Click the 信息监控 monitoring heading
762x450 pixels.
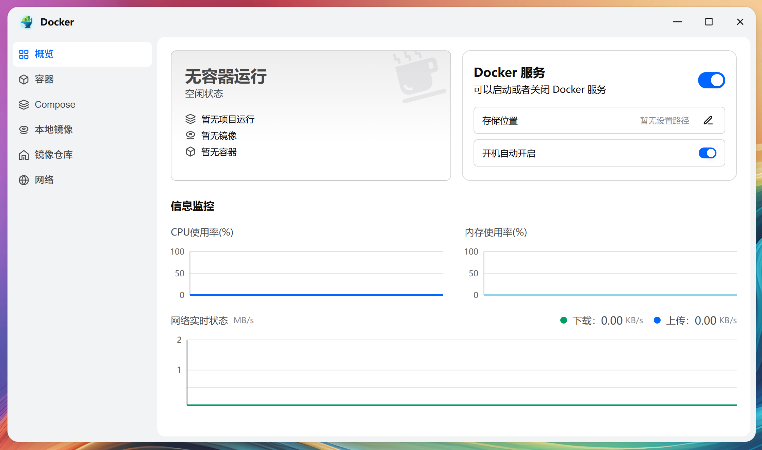coord(192,206)
